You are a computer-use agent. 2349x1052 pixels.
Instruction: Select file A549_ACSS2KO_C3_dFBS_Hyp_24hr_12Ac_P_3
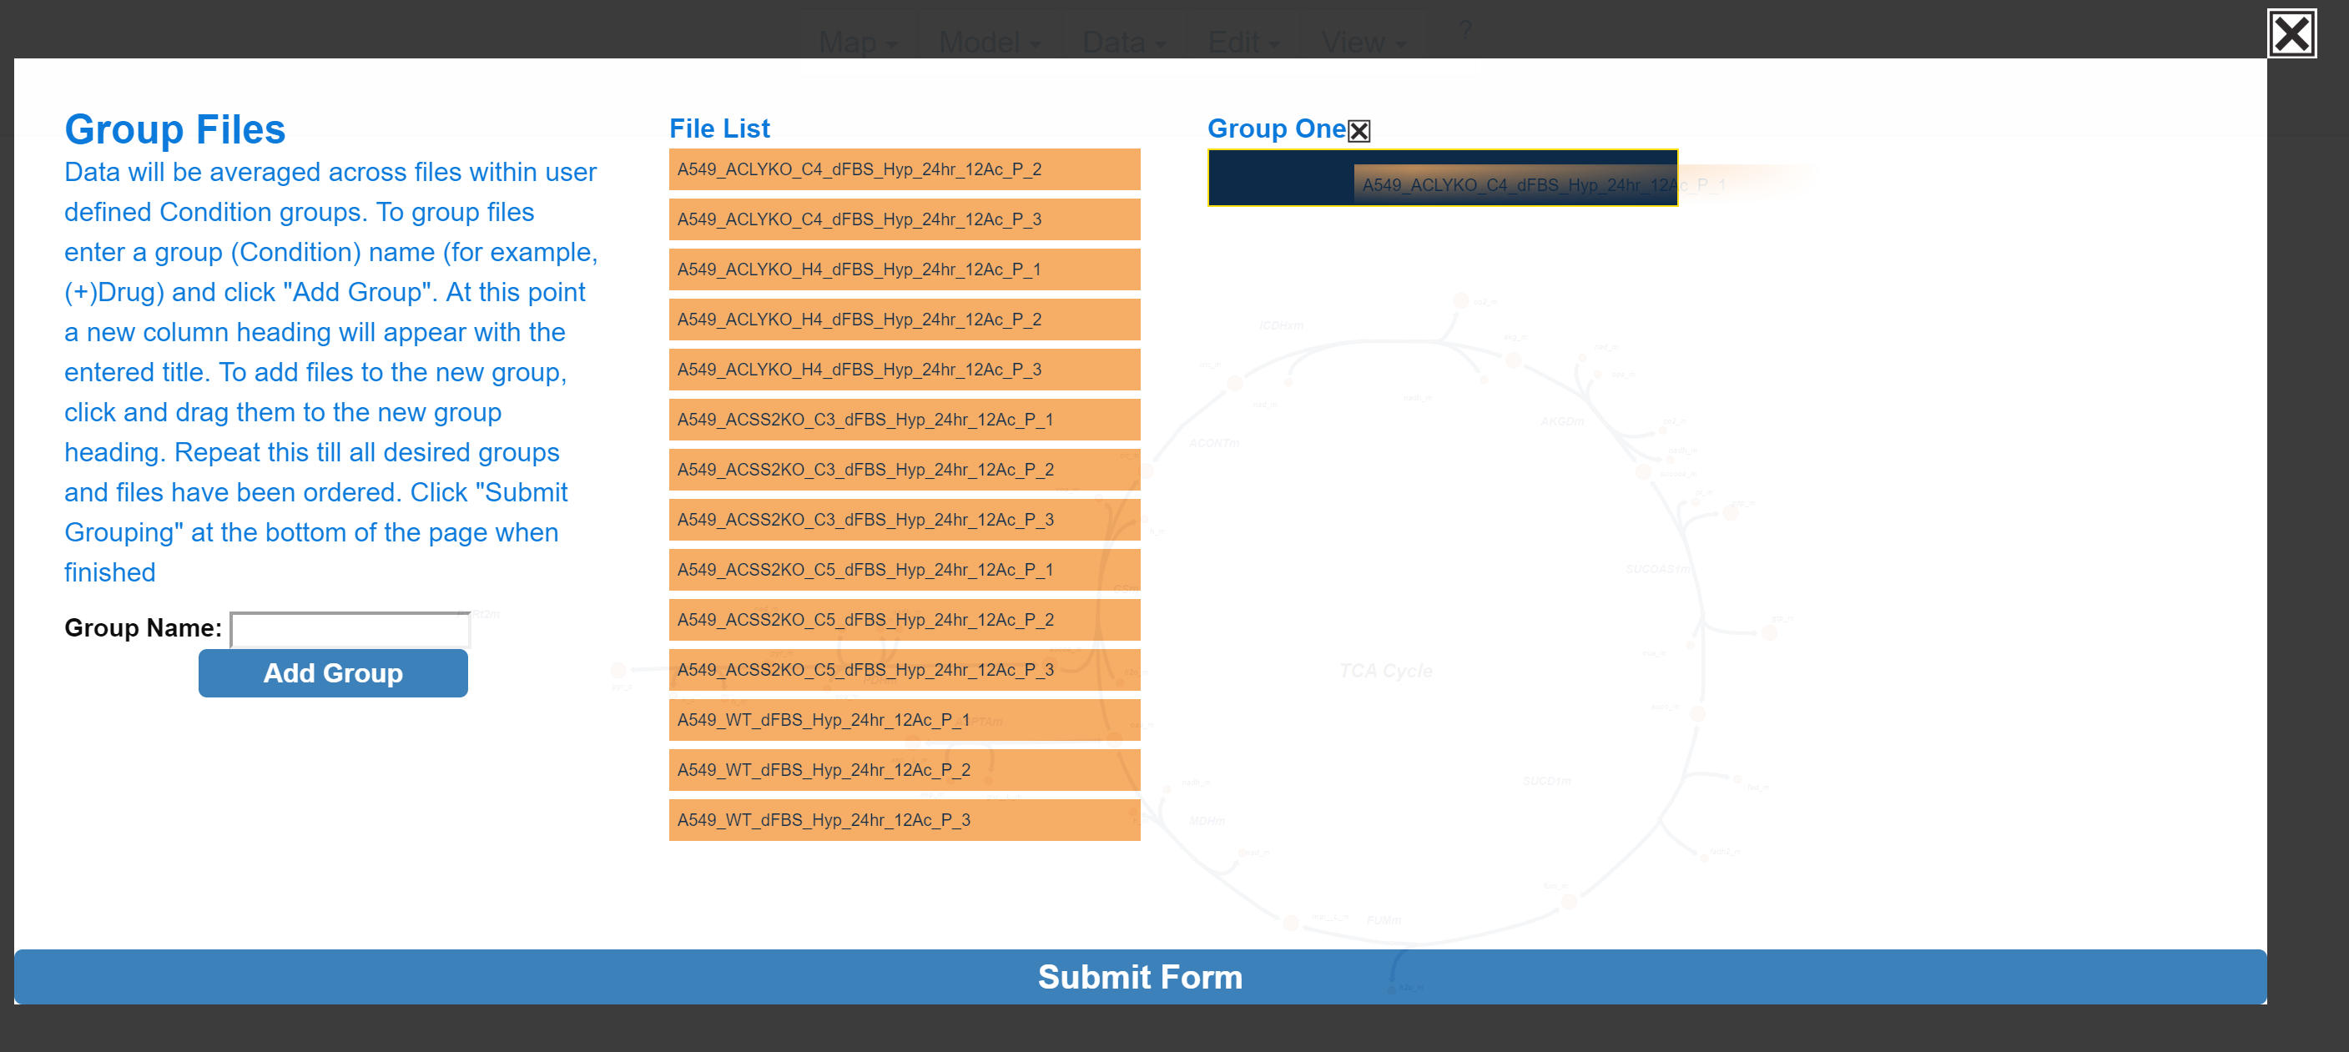pos(905,521)
